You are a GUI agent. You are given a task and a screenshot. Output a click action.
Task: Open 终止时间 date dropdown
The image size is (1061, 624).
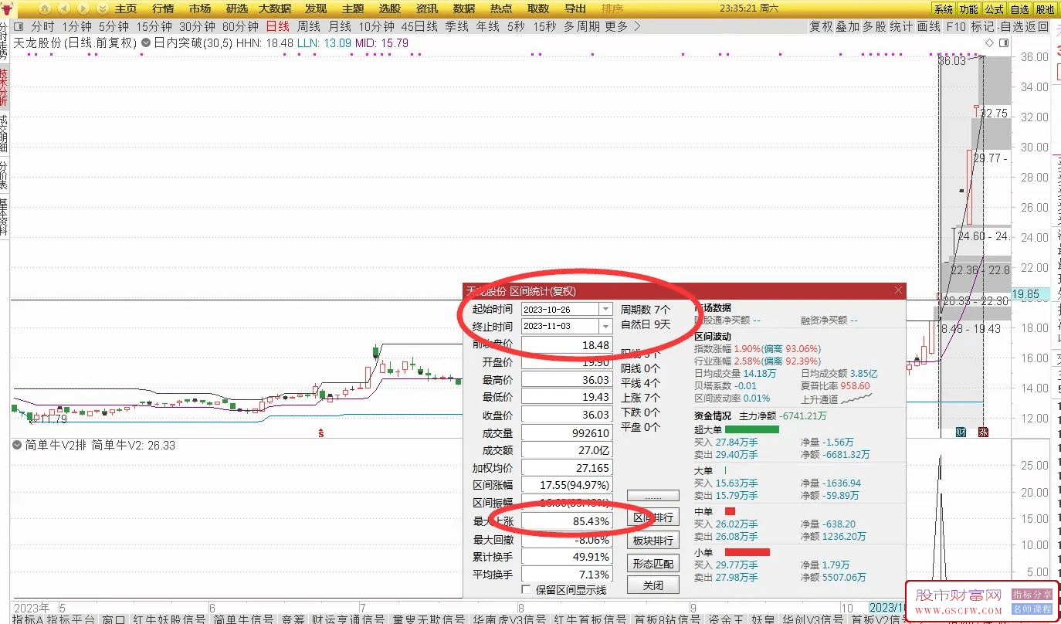(x=605, y=326)
